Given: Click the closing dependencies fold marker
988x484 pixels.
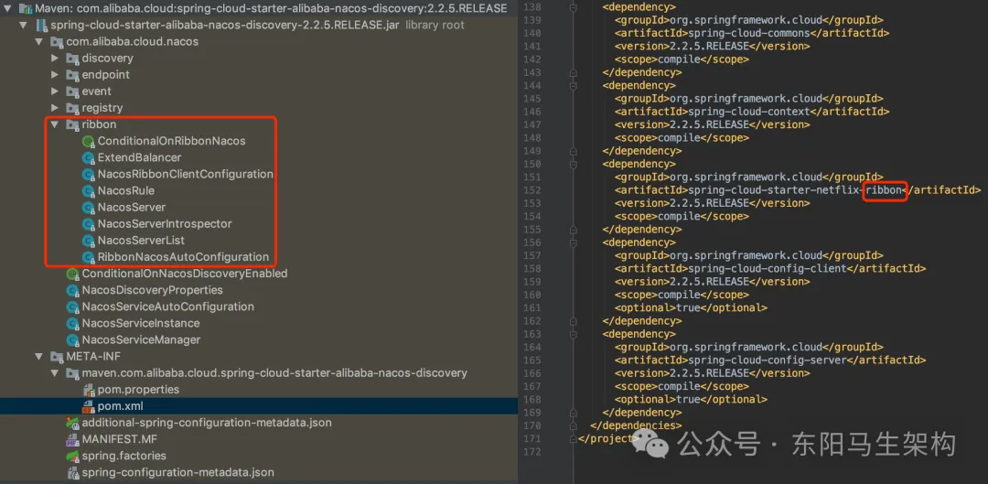Looking at the screenshot, I should click(x=574, y=425).
